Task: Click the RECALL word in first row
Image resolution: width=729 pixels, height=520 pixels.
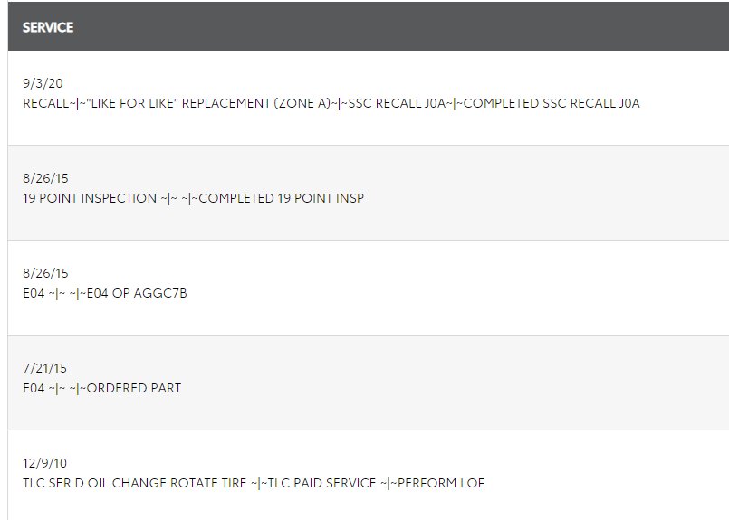Action: (46, 103)
